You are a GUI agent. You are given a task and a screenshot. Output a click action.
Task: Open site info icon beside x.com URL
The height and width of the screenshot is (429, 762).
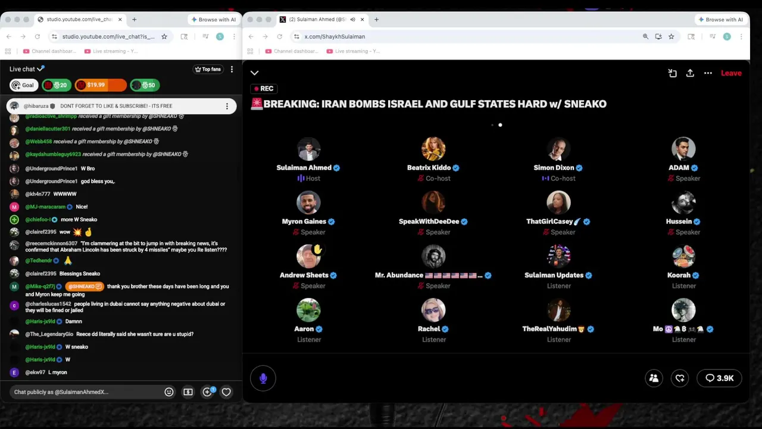(296, 36)
